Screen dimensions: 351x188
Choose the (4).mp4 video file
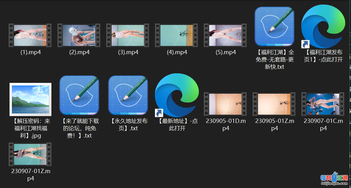tap(177, 35)
